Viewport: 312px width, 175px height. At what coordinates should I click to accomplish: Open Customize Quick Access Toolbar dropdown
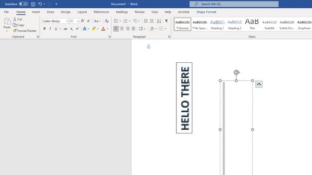tap(57, 4)
